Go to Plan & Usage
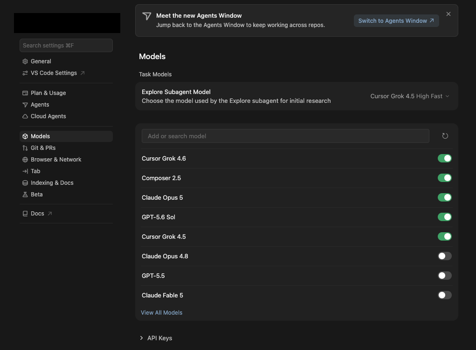 66,93
